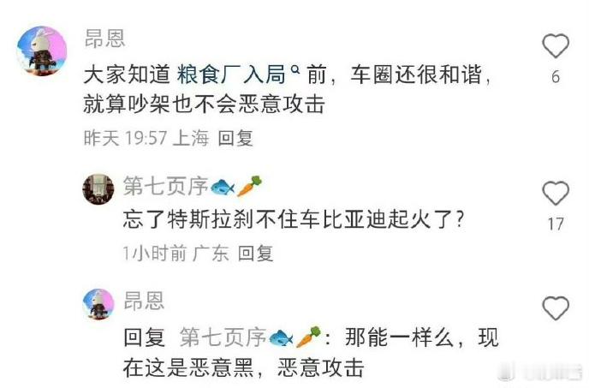Reply to 昂恩's comment via 回复
The image size is (589, 388).
pos(235,138)
